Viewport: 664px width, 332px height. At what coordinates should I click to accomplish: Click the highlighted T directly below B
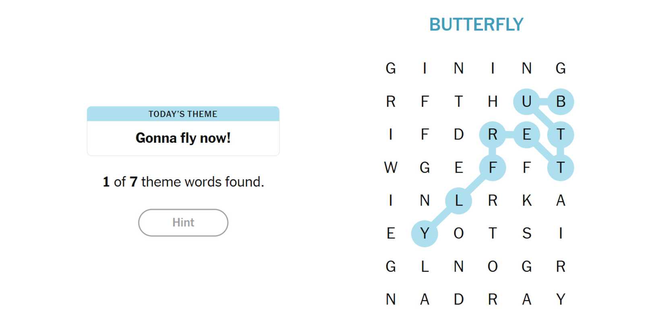coord(561,134)
